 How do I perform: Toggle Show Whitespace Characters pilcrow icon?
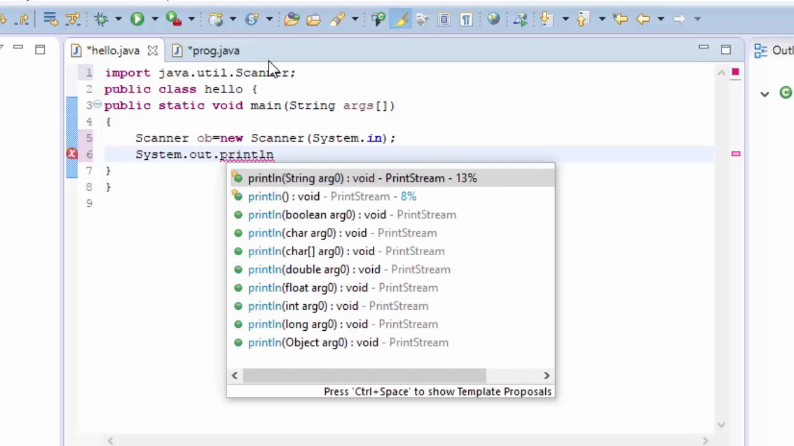[x=466, y=19]
